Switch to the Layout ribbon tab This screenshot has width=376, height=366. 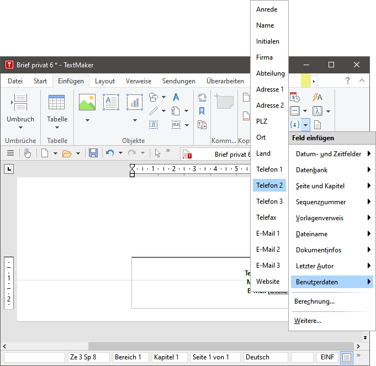[105, 81]
